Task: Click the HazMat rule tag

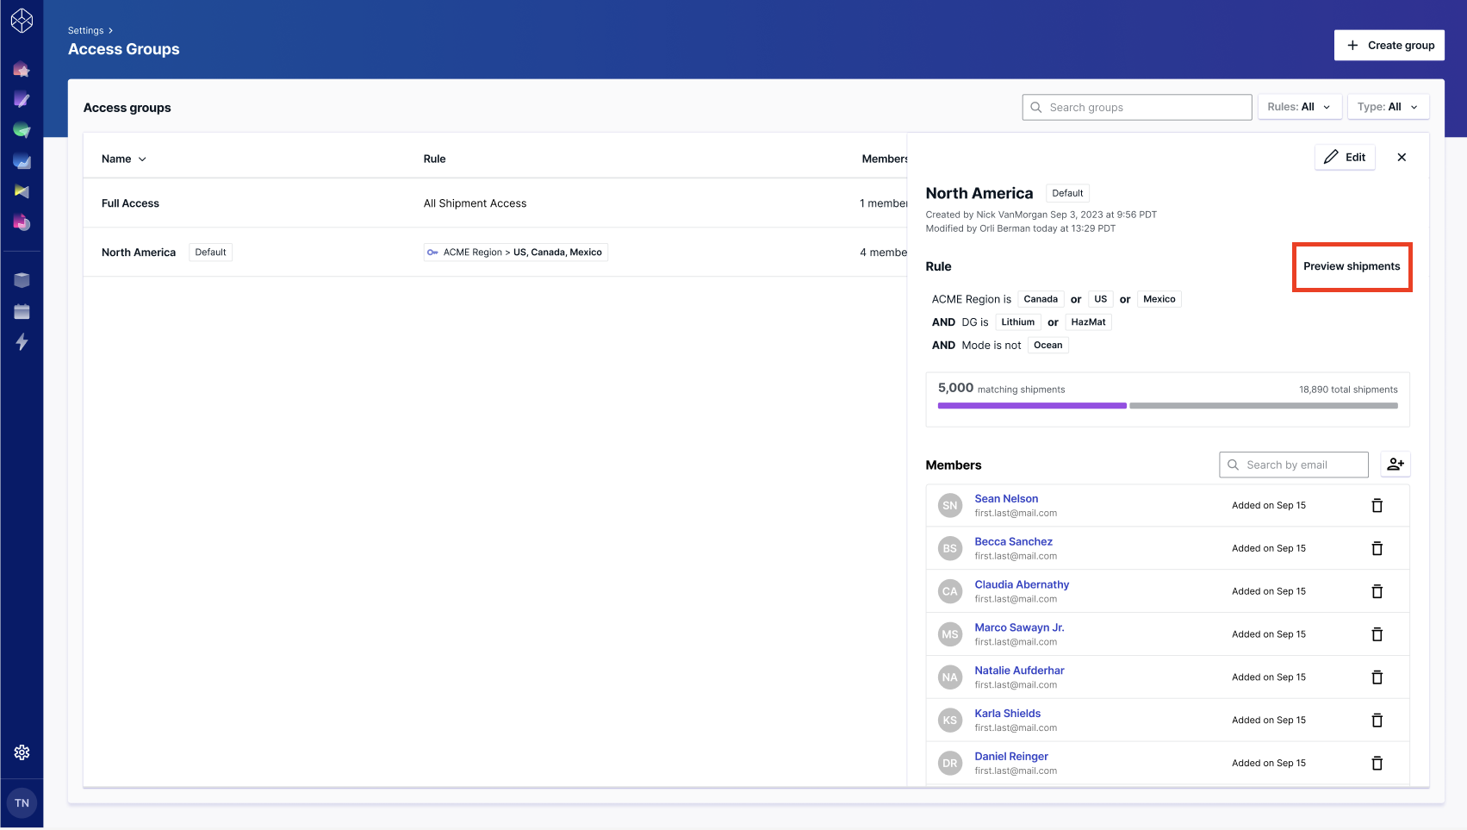Action: [x=1088, y=322]
